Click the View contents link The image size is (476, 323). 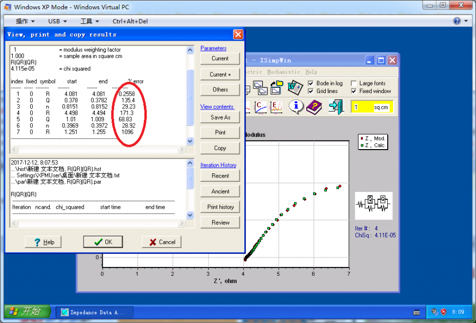pyautogui.click(x=217, y=107)
